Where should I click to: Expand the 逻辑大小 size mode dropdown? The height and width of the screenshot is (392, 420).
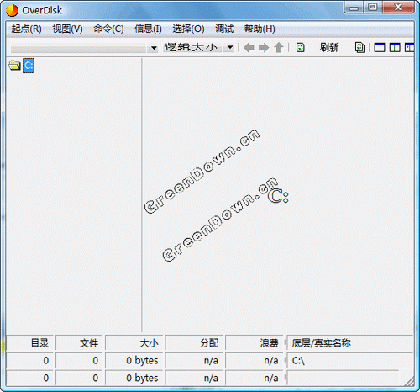(x=230, y=47)
